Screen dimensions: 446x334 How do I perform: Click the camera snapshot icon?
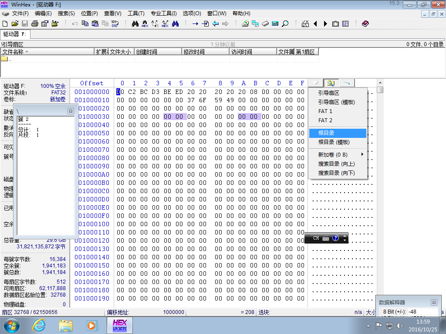pyautogui.click(x=335, y=24)
